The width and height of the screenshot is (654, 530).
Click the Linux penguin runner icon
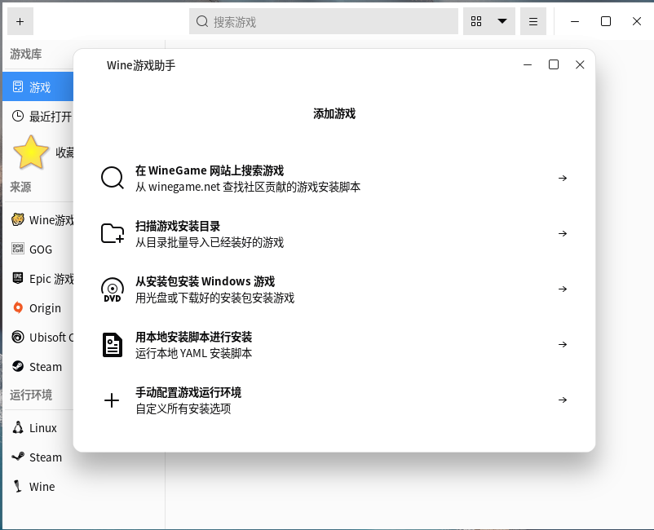point(18,428)
